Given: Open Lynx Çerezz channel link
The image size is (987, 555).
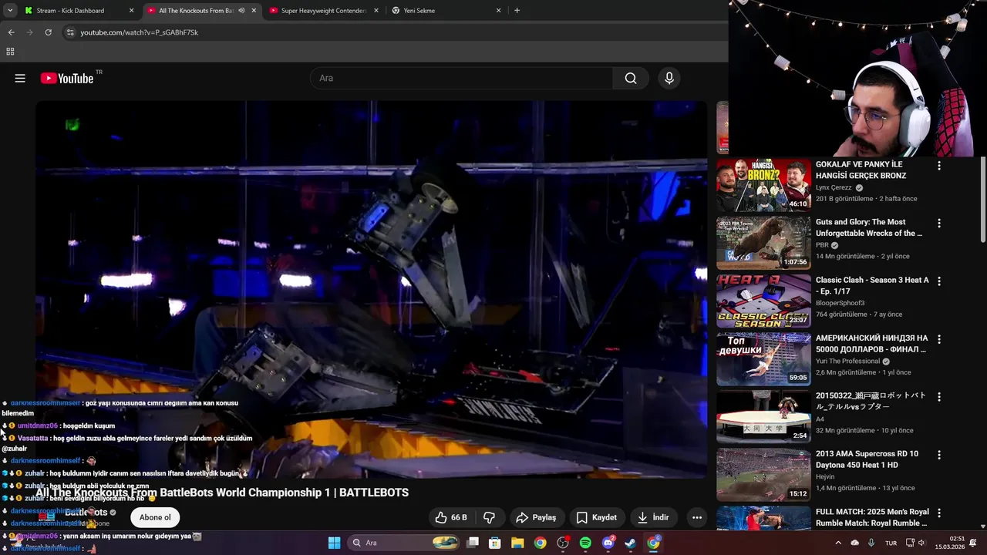Looking at the screenshot, I should coord(834,187).
